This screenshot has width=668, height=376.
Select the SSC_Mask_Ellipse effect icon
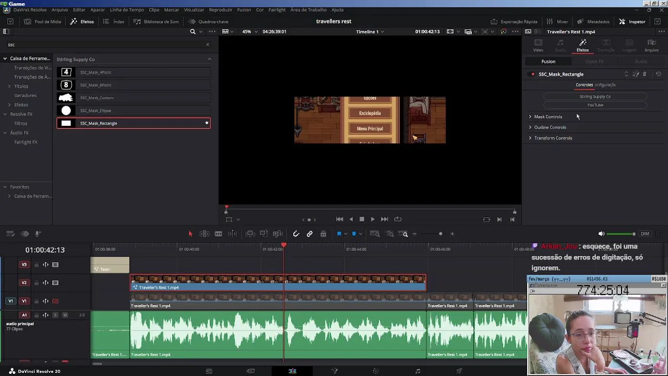(x=66, y=111)
